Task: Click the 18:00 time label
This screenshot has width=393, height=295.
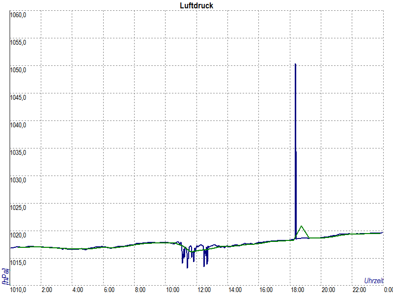Action: pyautogui.click(x=298, y=290)
